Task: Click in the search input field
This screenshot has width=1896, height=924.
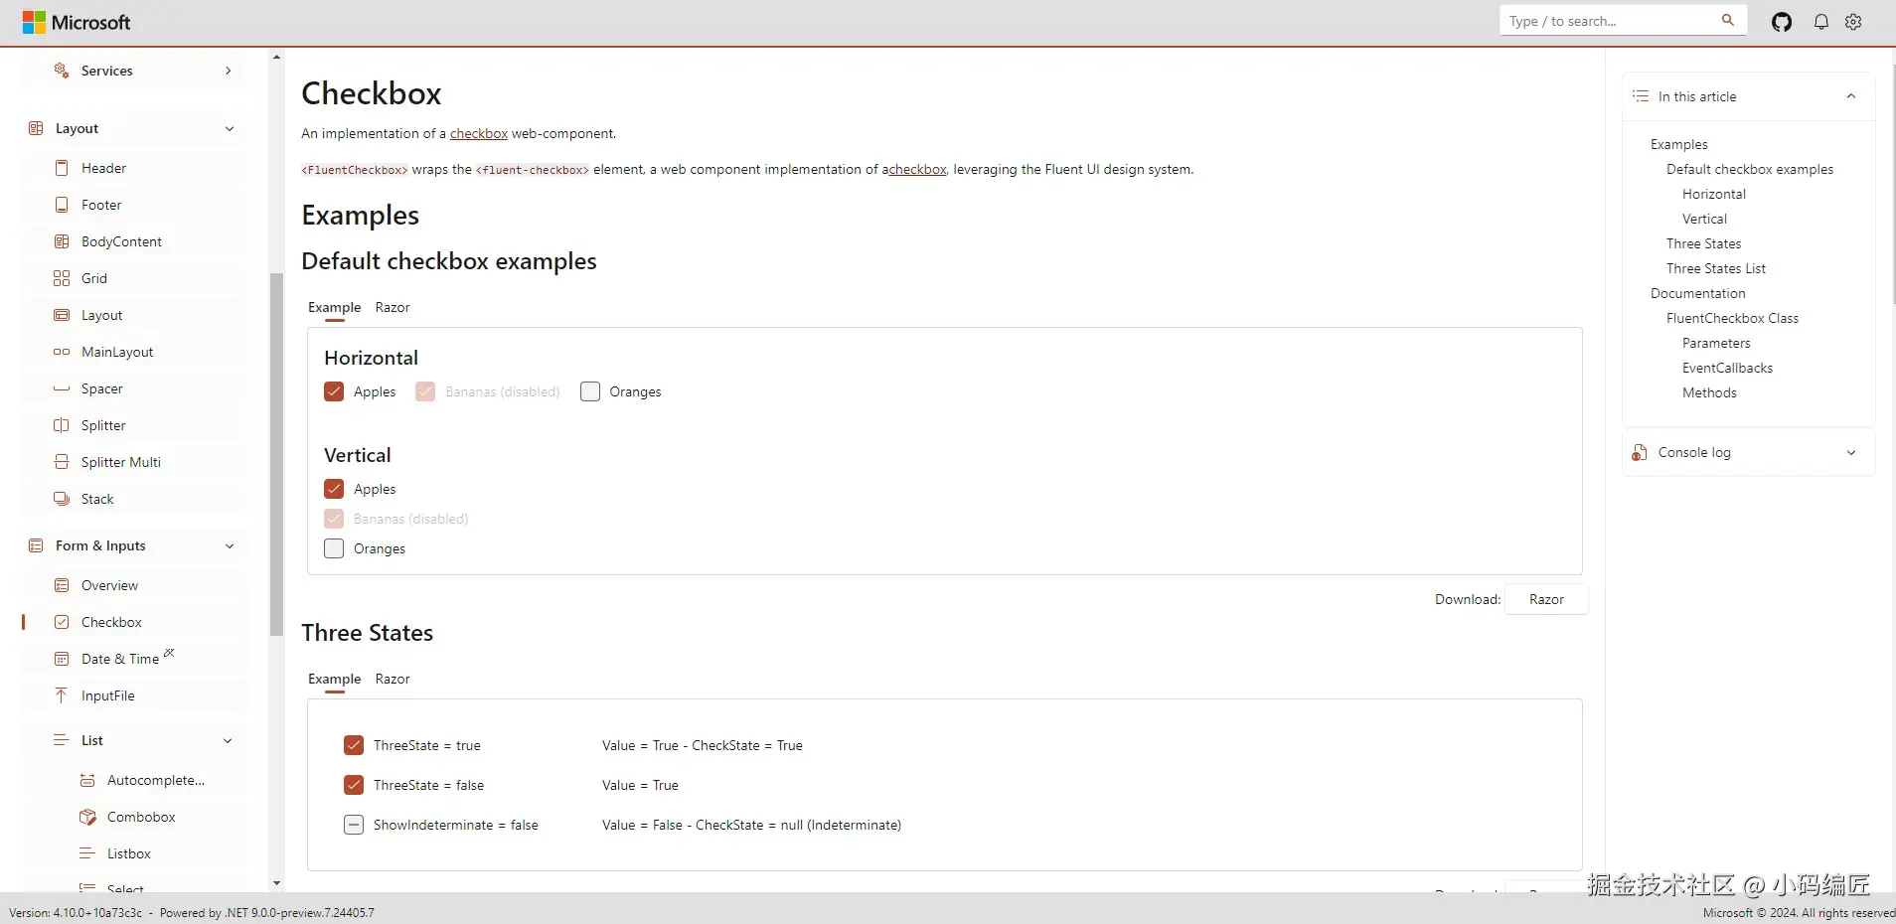Action: (x=1611, y=21)
